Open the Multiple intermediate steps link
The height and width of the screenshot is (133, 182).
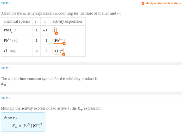(162, 3)
